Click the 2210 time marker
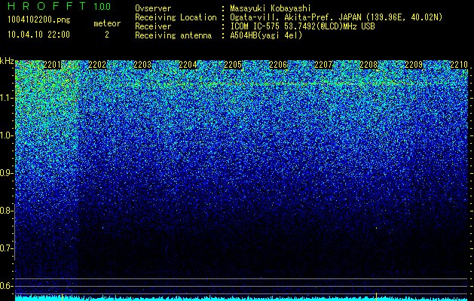Viewport: 474px width, 301px height. (459, 65)
